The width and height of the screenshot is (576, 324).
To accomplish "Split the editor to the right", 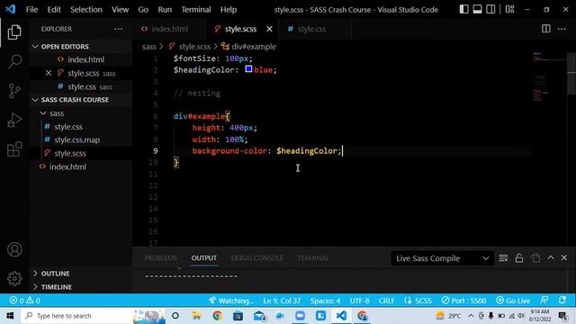I will [546, 29].
